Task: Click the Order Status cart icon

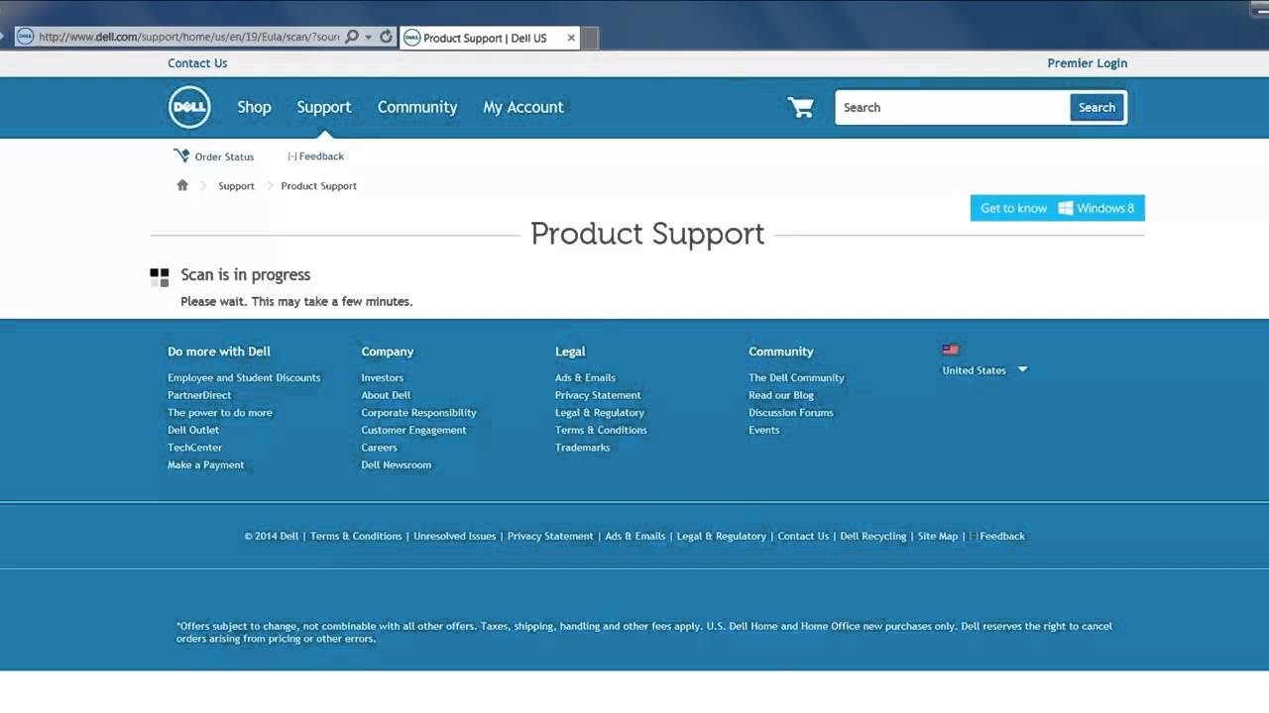Action: pyautogui.click(x=181, y=155)
